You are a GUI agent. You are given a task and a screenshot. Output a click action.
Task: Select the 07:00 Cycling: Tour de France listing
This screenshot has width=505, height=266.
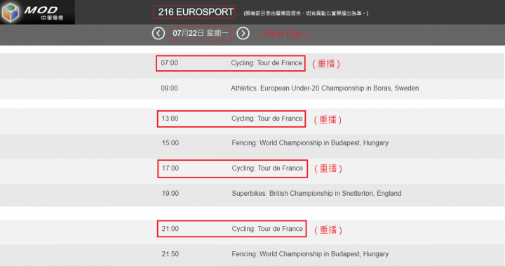[x=231, y=63]
